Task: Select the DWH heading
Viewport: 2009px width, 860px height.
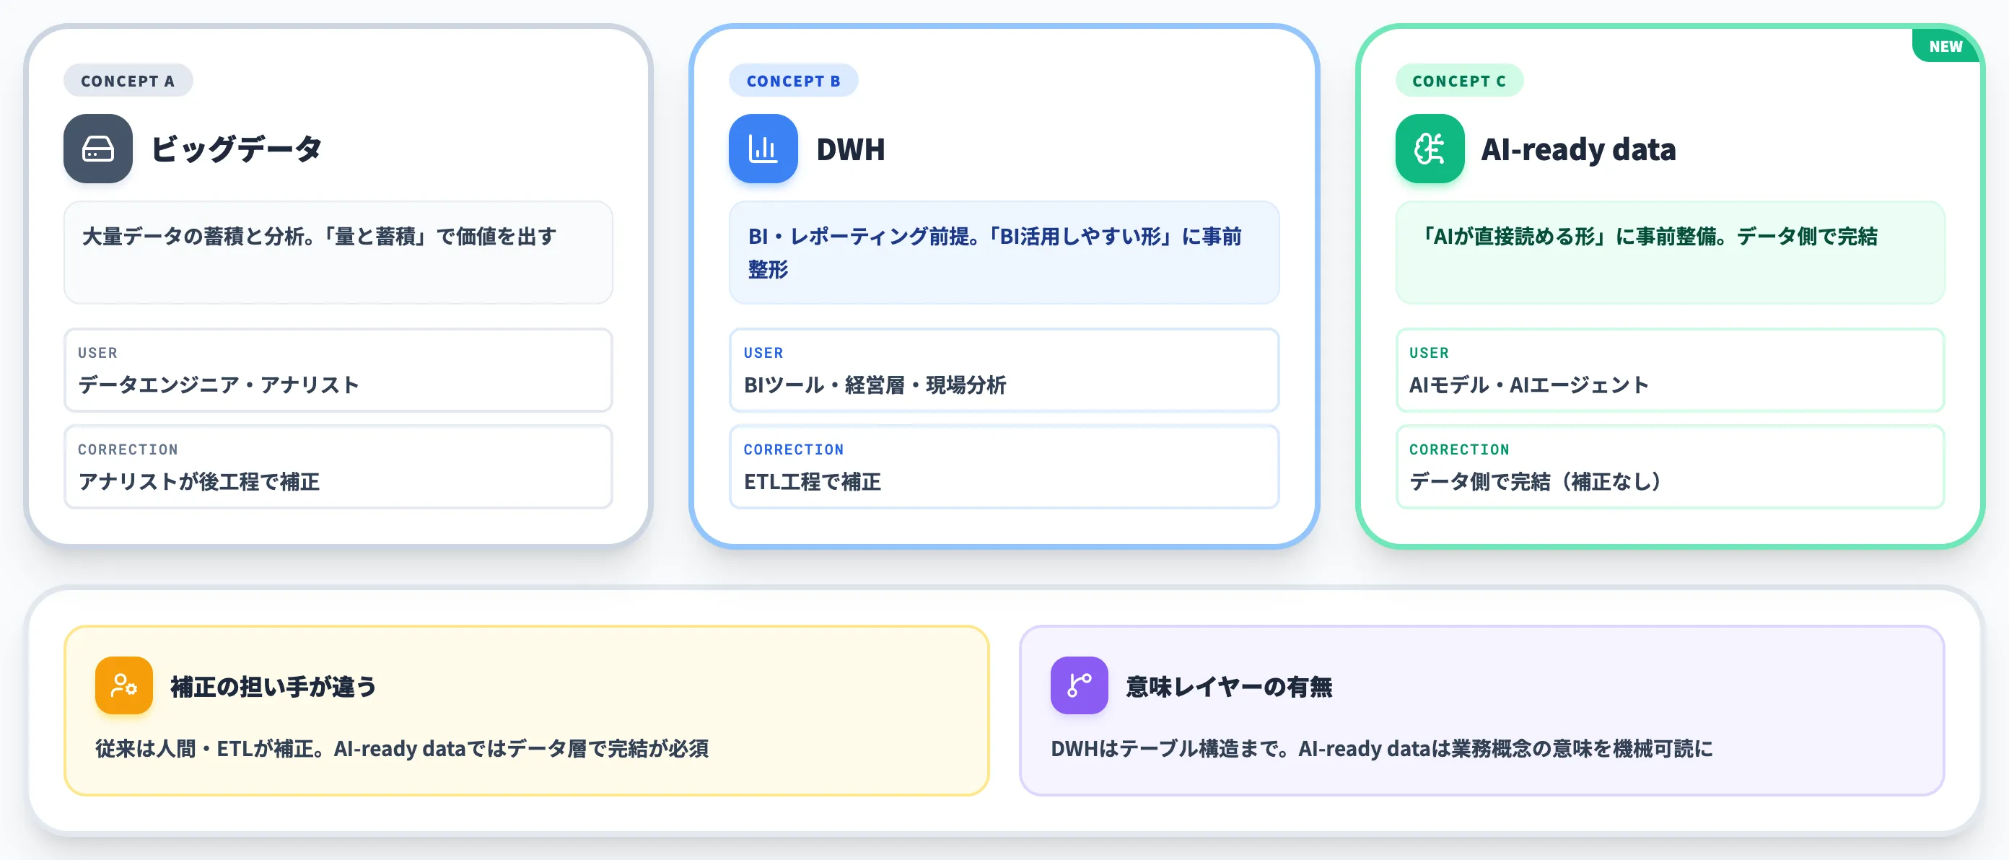Action: (850, 149)
